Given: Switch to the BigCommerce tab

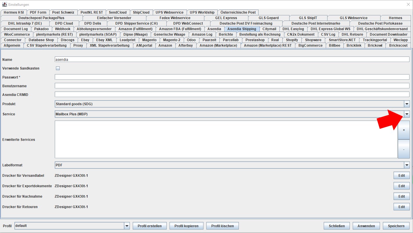Looking at the screenshot, I should point(310,45).
